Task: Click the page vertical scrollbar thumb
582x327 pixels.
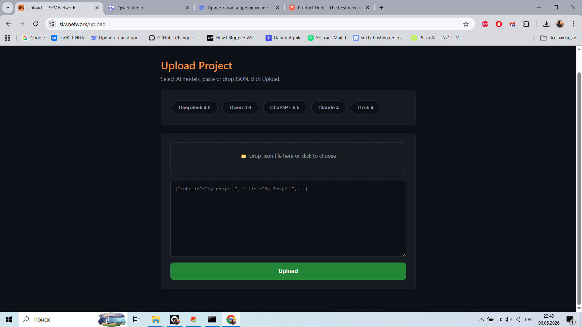Action: (x=579, y=188)
